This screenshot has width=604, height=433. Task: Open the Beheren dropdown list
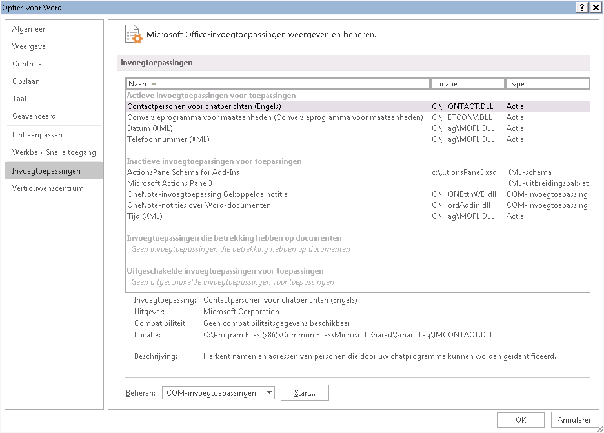218,393
